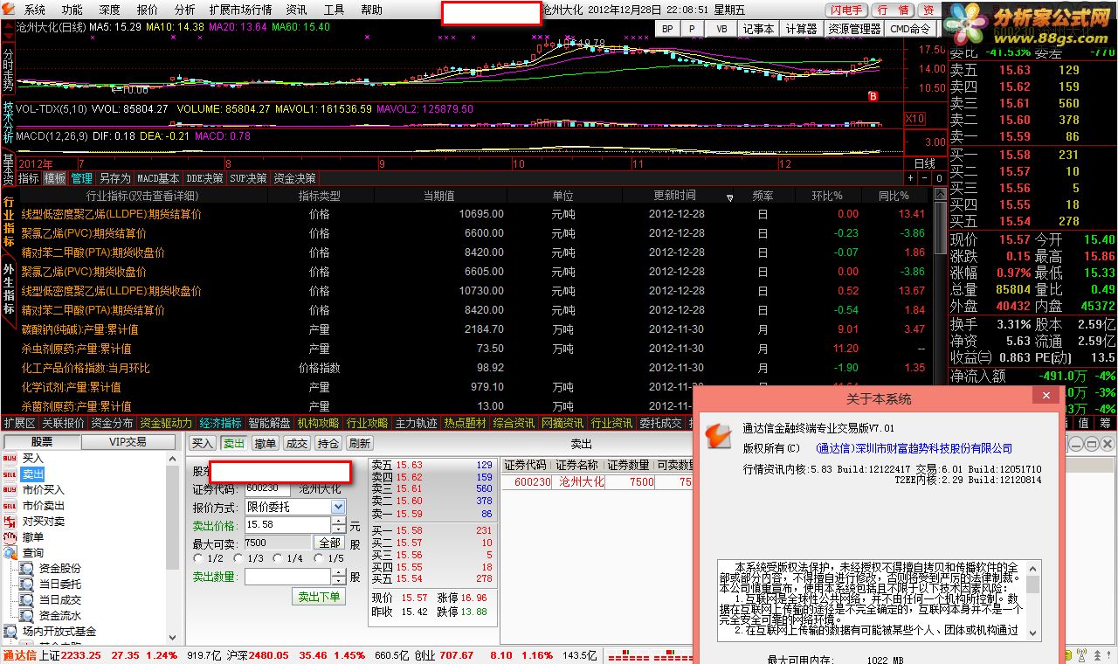Click the 卖出数量 input field
Viewport: 1118px width, 664px height.
(x=287, y=577)
